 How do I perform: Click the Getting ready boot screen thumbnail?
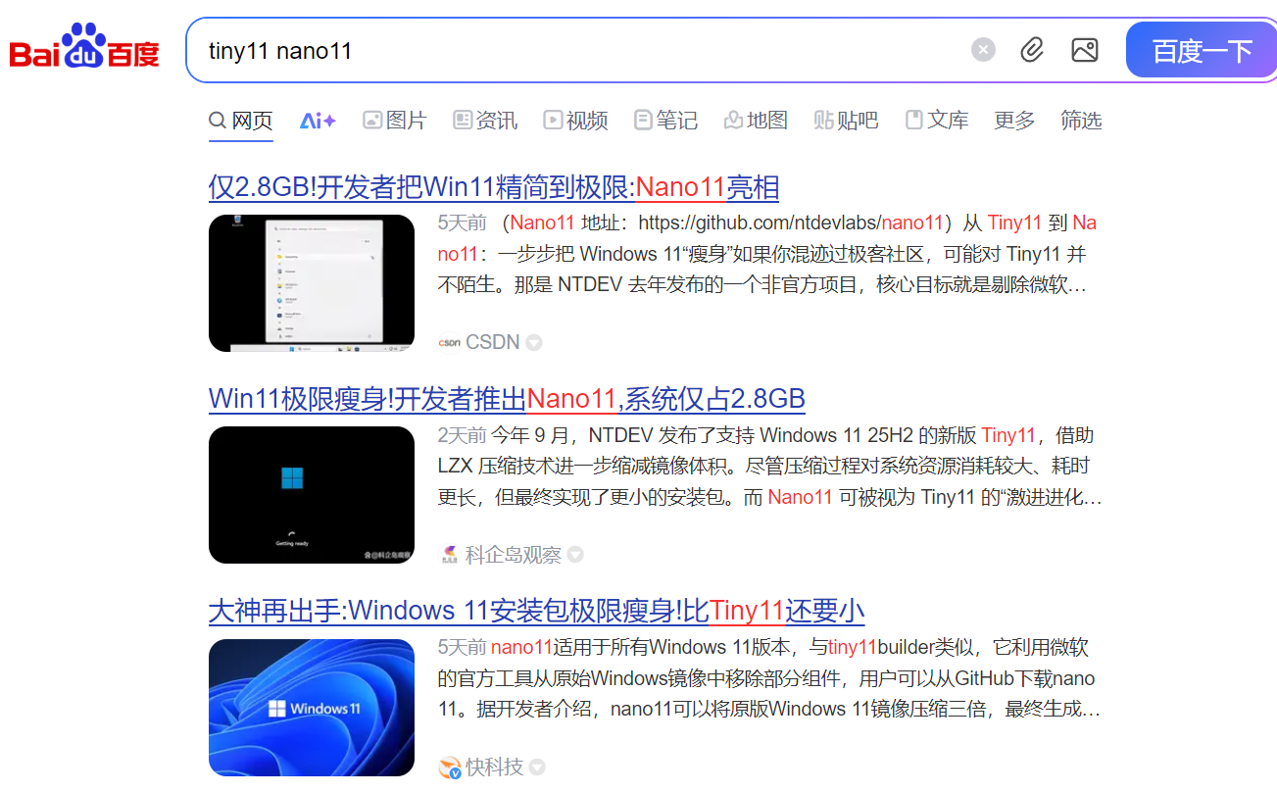pos(312,495)
